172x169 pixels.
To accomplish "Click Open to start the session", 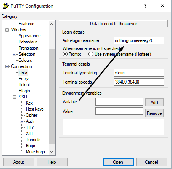I will [118, 162].
